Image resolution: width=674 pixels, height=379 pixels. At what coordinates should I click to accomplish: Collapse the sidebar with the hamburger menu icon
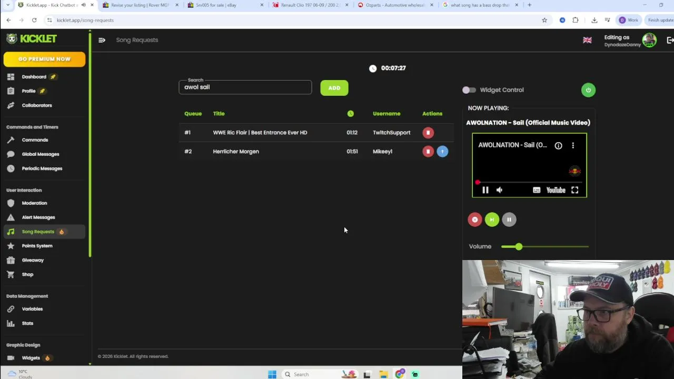pos(102,40)
